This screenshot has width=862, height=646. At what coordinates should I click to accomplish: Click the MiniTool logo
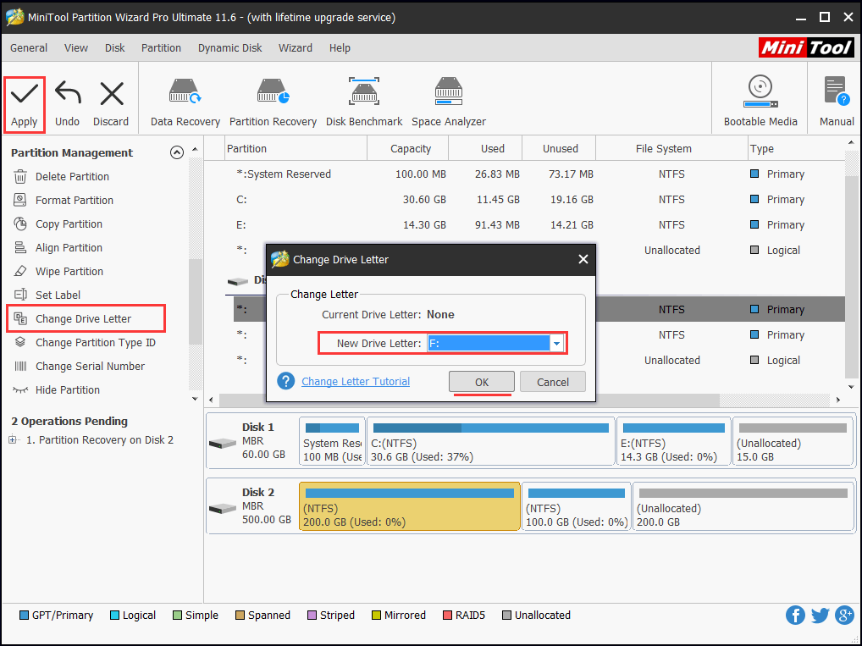[806, 47]
